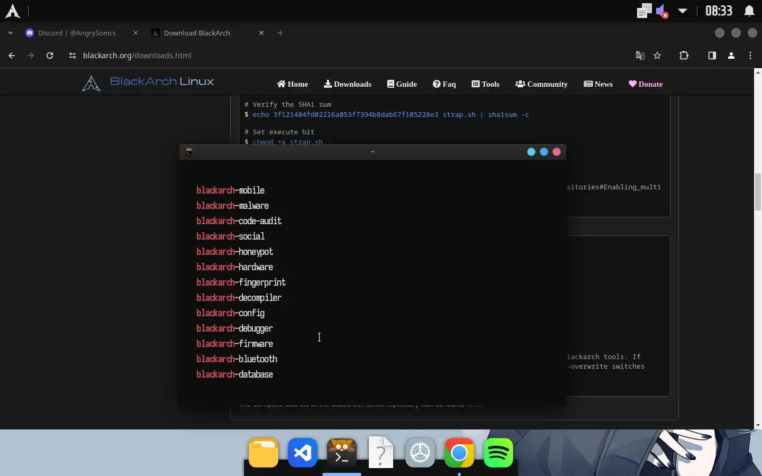Toggle the Chrome side panel
Screen dimensions: 762x476
tap(712, 56)
